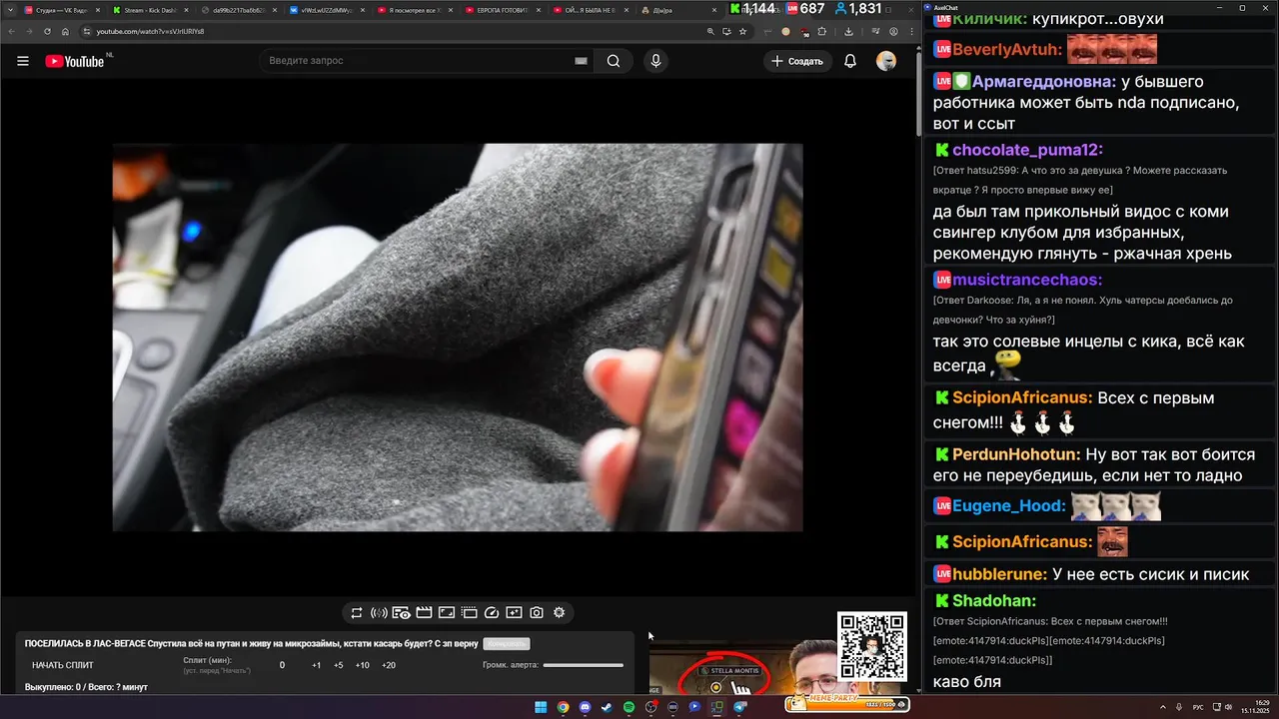Viewport: 1279px width, 719px height.
Task: Open browser home page icon
Action: [x=65, y=31]
